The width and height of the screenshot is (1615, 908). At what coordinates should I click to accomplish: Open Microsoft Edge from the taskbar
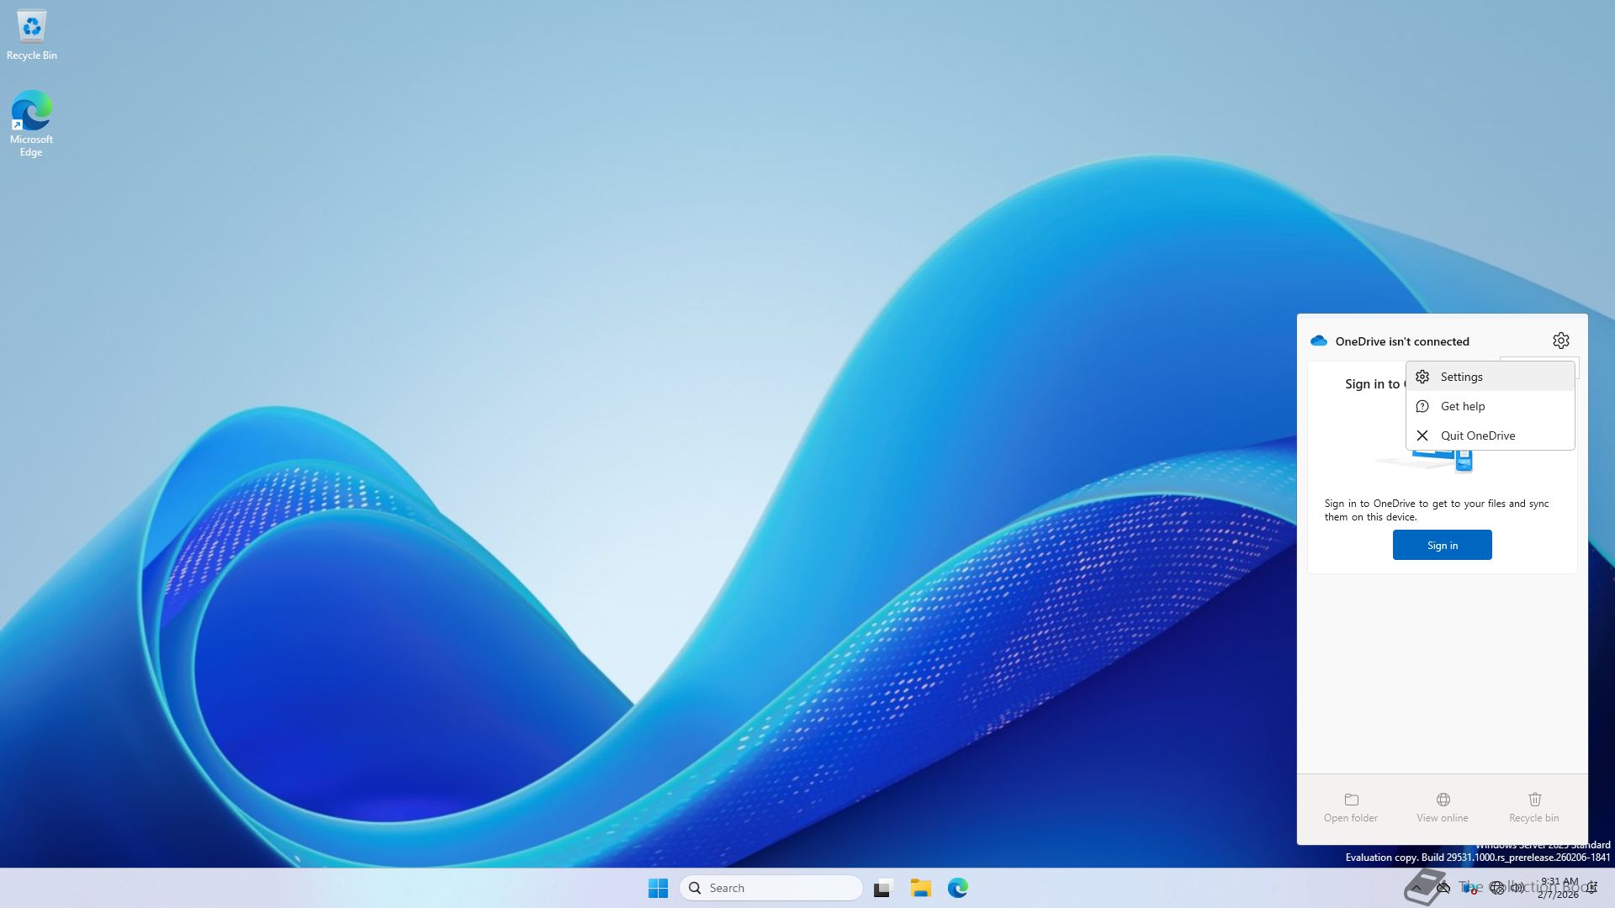pyautogui.click(x=957, y=888)
